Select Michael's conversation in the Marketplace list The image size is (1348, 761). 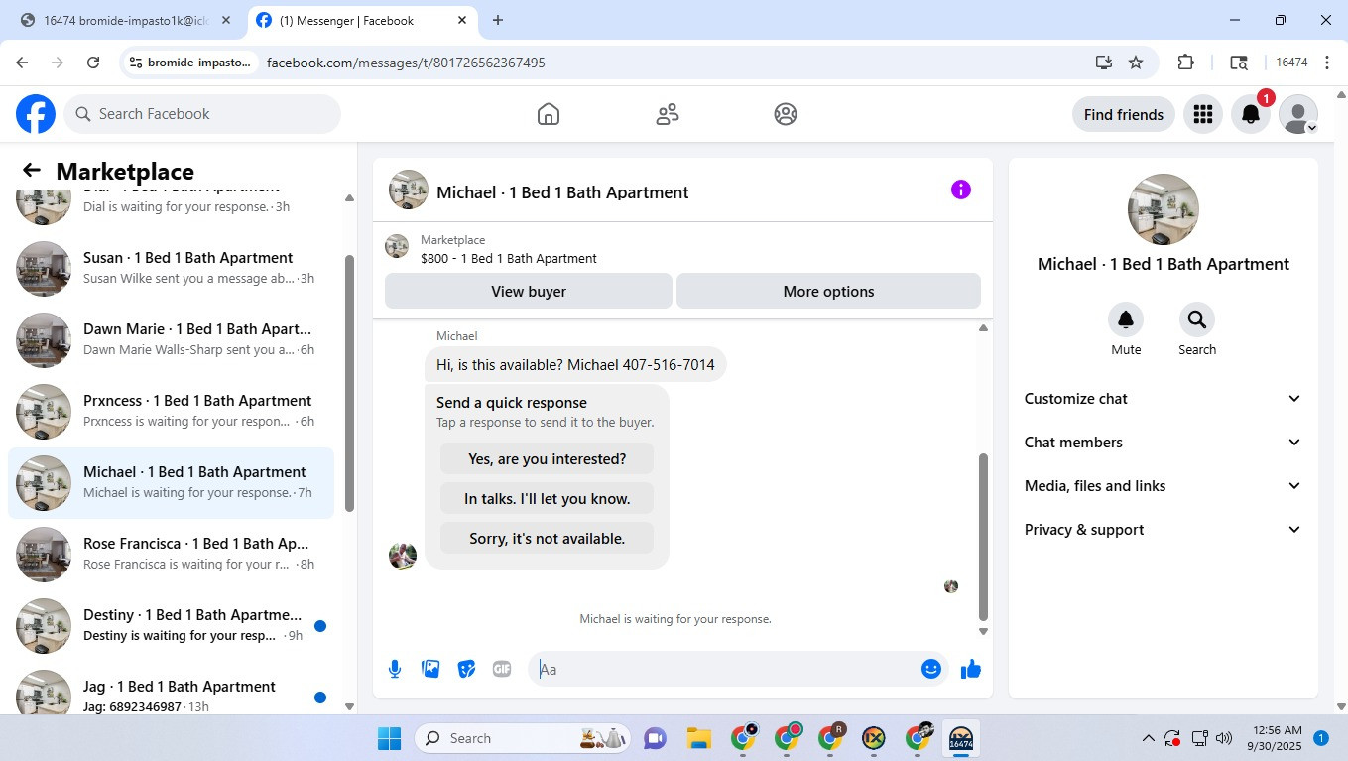click(x=171, y=483)
